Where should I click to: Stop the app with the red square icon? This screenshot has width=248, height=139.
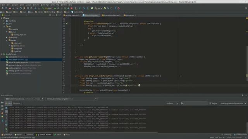click(x=71, y=8)
